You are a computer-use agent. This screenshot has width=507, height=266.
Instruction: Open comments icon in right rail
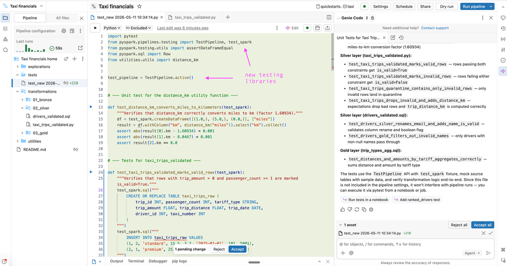(503, 18)
